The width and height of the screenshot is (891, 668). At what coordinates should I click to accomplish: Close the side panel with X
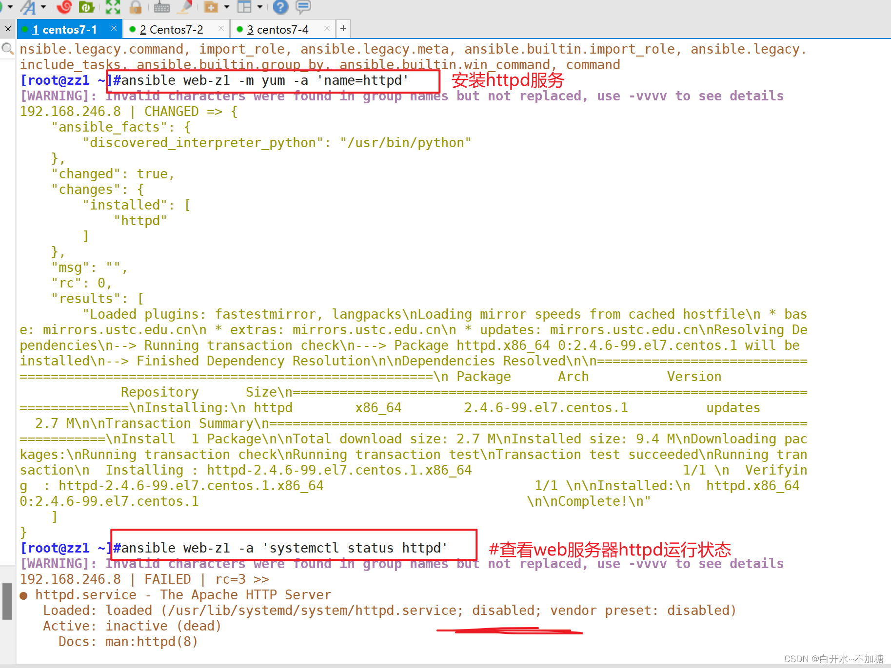coord(8,29)
